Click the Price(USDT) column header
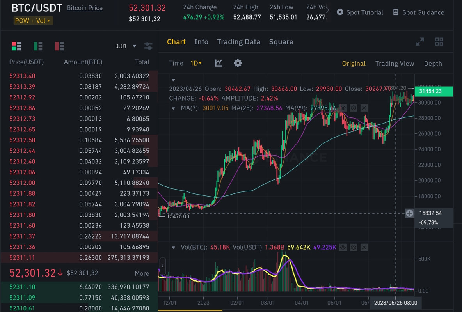Screen dimensions: 462x312 click(x=26, y=62)
